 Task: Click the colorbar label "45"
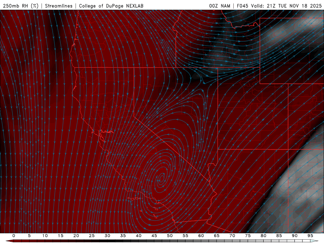click(154, 236)
